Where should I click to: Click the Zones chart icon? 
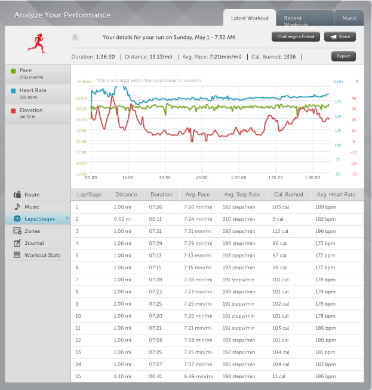(x=17, y=231)
